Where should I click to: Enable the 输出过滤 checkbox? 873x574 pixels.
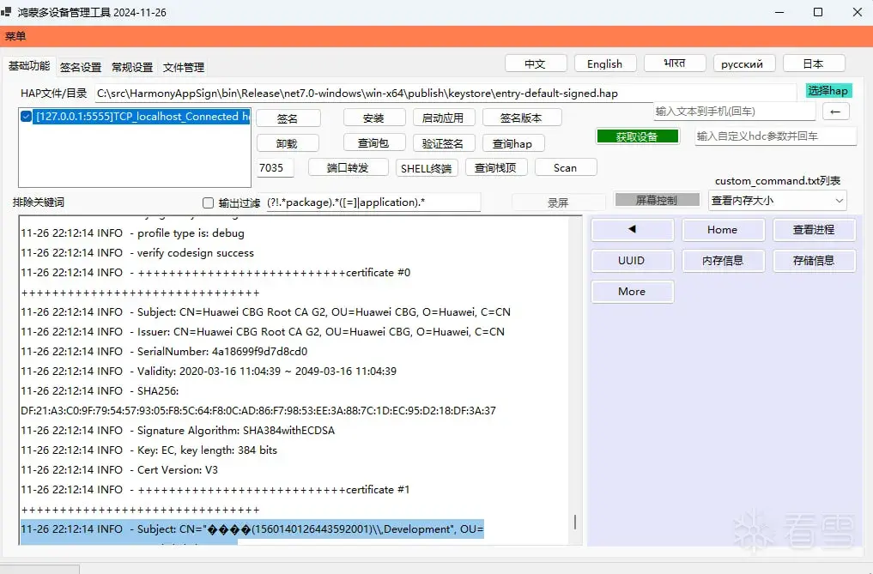[209, 202]
